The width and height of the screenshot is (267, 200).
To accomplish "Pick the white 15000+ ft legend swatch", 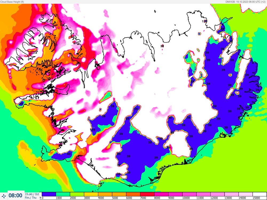I will [260, 194].
